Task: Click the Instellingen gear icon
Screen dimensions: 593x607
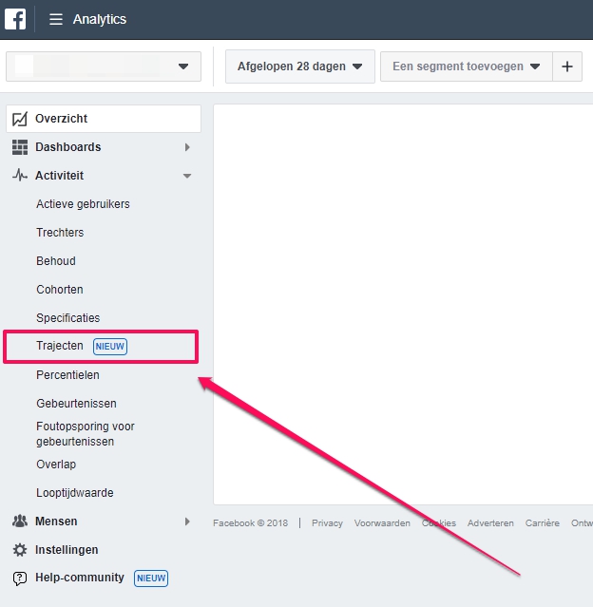Action: point(19,550)
